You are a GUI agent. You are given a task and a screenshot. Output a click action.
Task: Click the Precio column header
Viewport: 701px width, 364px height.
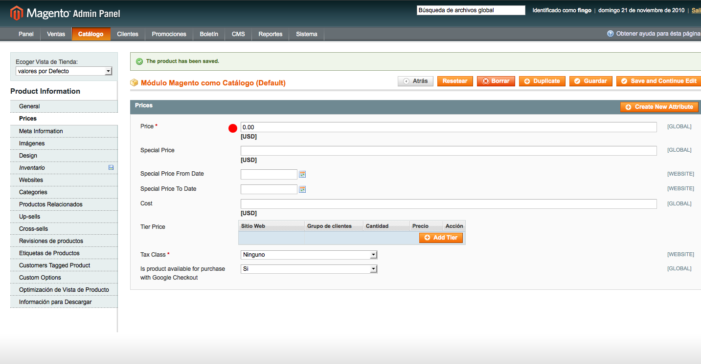(x=426, y=226)
